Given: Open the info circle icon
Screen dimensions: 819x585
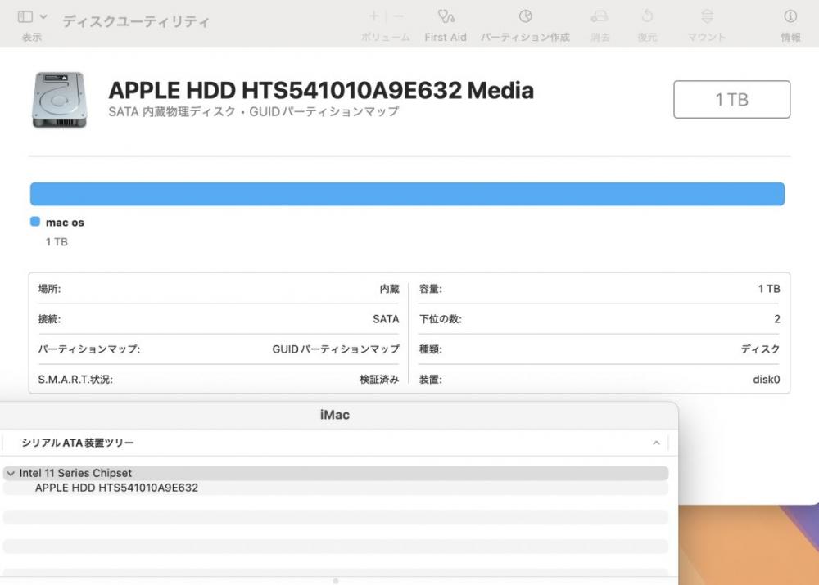Looking at the screenshot, I should [x=790, y=16].
